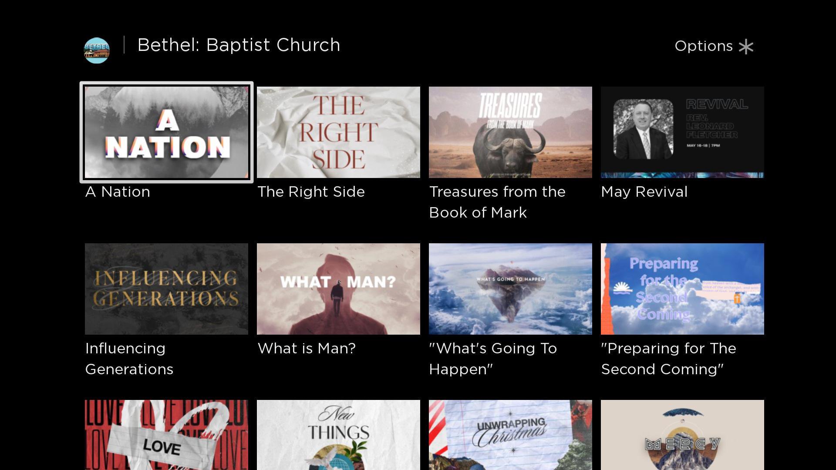Click the A Nation title text
This screenshot has width=836, height=470.
click(118, 192)
